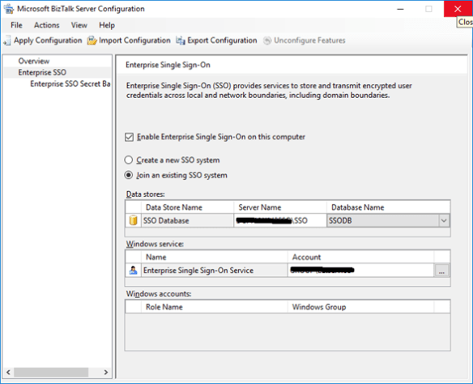Click the BizTalk Server app icon in title bar
473x384 pixels.
pos(8,9)
